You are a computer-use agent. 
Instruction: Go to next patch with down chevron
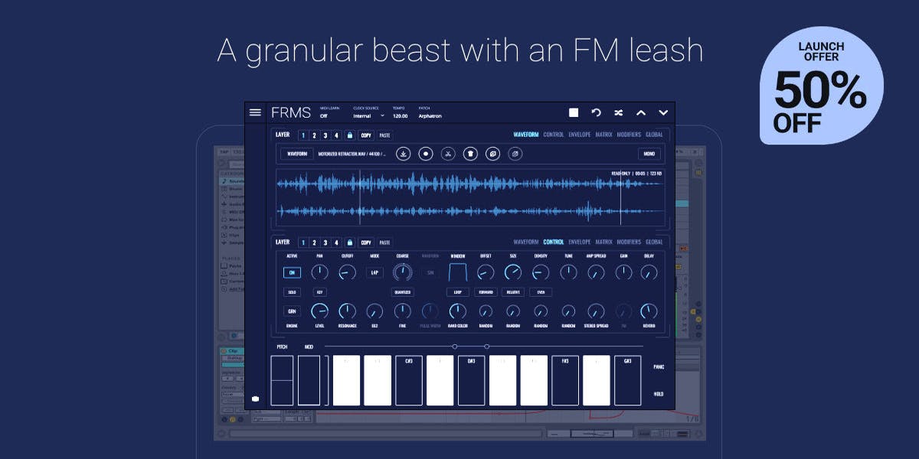663,112
